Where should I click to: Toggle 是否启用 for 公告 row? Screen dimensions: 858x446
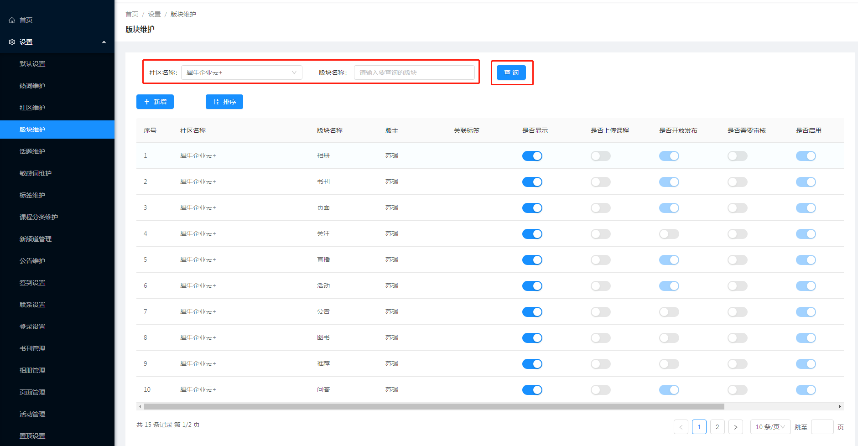click(806, 312)
